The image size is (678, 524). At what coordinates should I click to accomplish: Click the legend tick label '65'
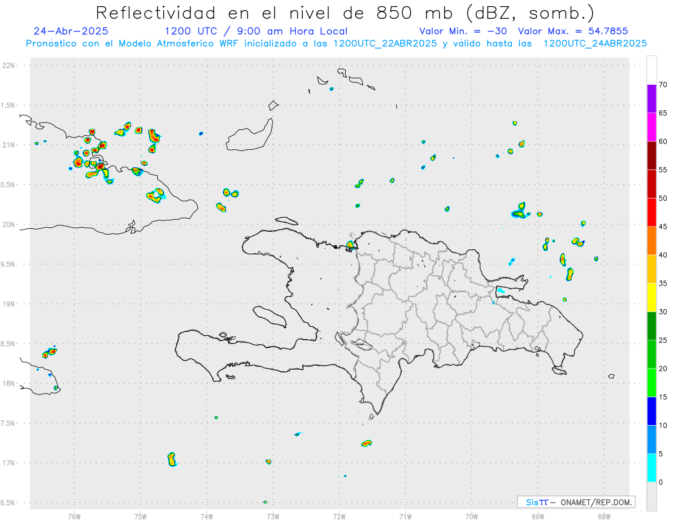(663, 113)
